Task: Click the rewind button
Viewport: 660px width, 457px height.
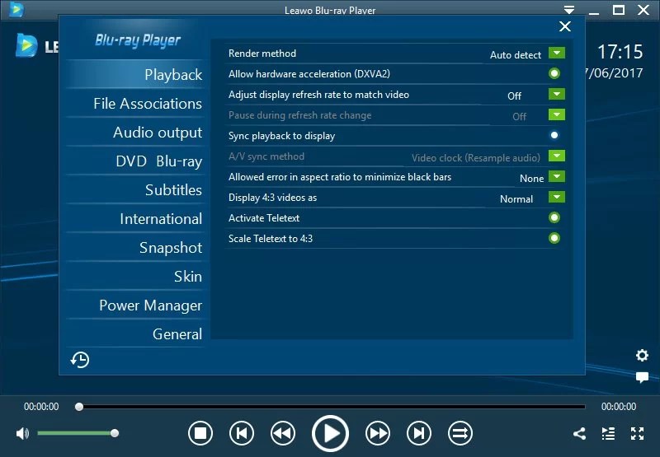Action: coord(283,433)
